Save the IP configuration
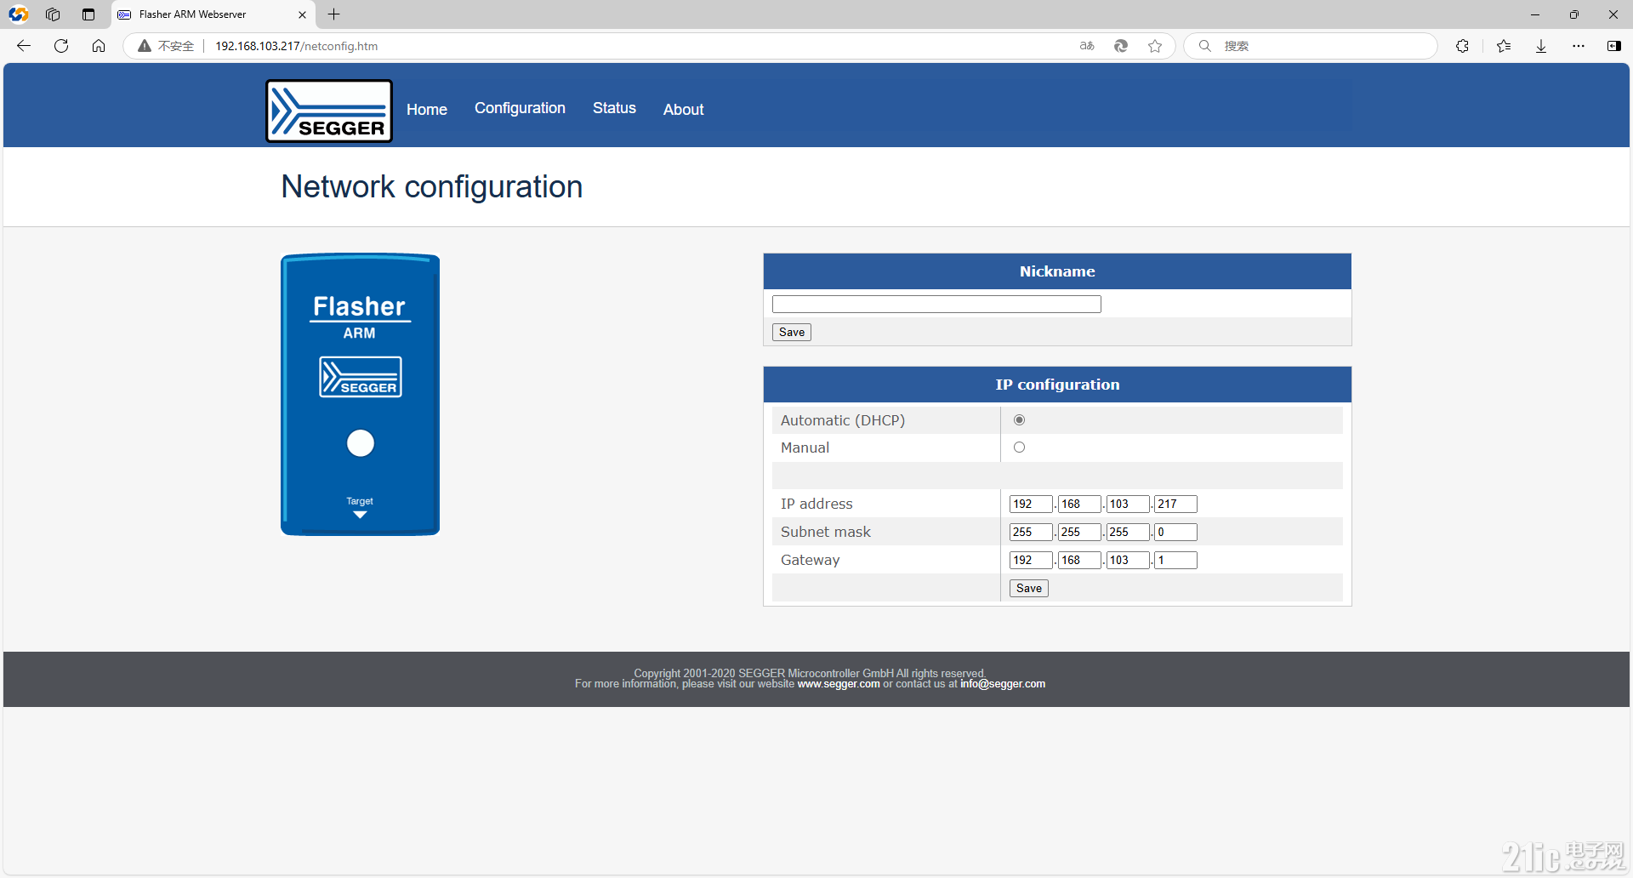Viewport: 1633px width, 878px height. point(1029,589)
